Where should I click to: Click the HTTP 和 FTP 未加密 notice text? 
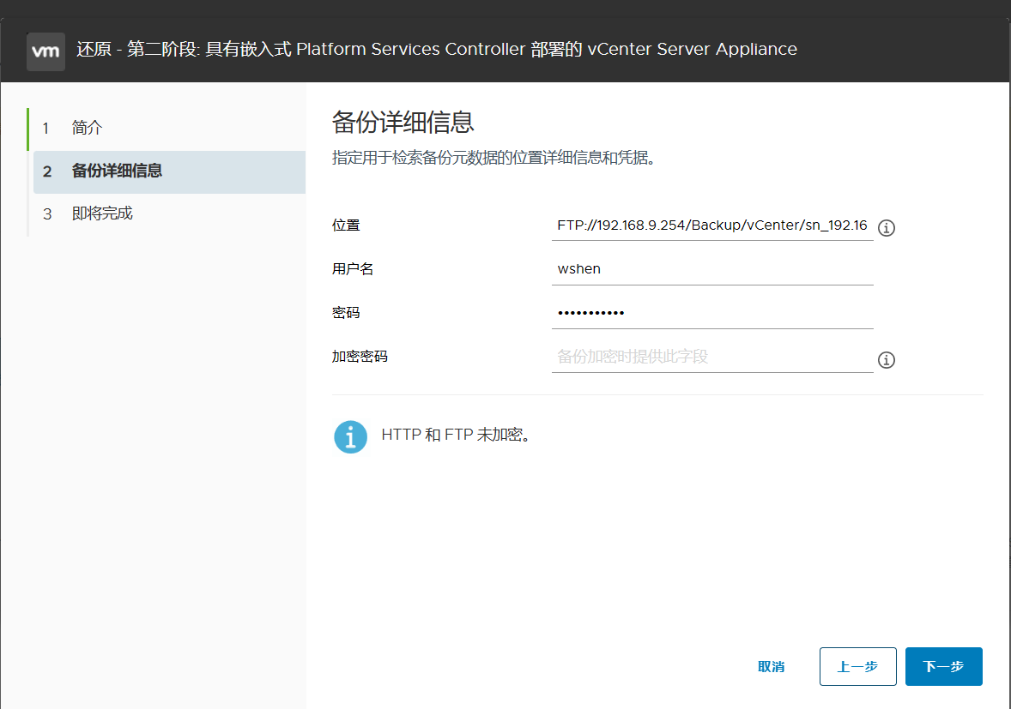[x=456, y=435]
